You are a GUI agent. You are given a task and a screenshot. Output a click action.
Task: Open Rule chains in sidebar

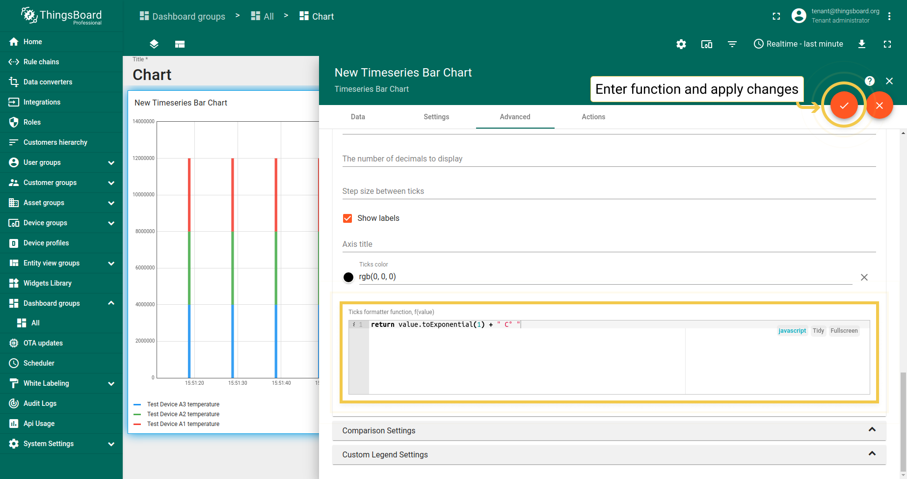point(61,62)
